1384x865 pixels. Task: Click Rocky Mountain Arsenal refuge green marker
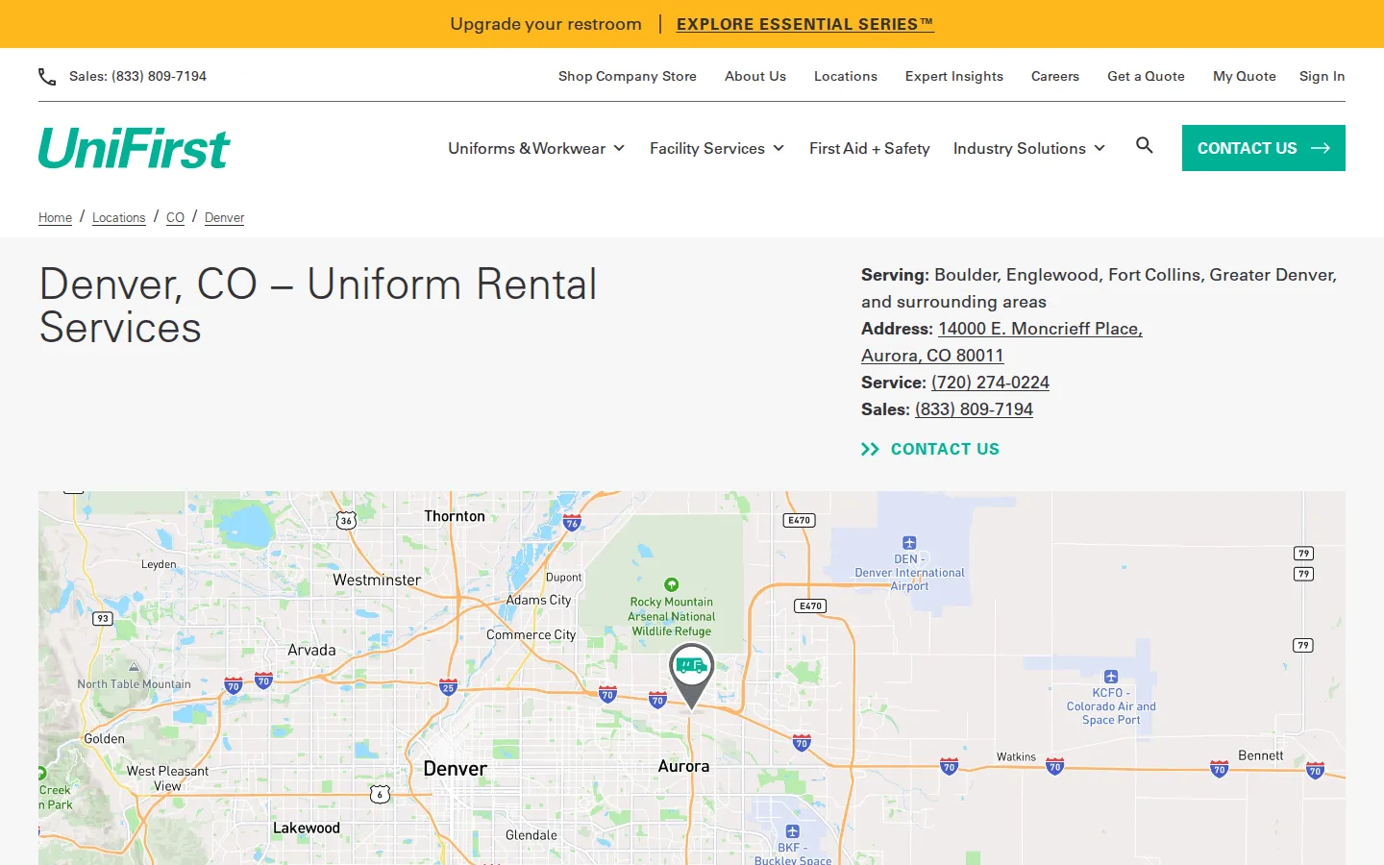click(x=672, y=584)
